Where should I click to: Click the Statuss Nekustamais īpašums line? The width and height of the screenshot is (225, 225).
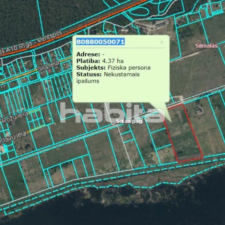[x=108, y=78]
